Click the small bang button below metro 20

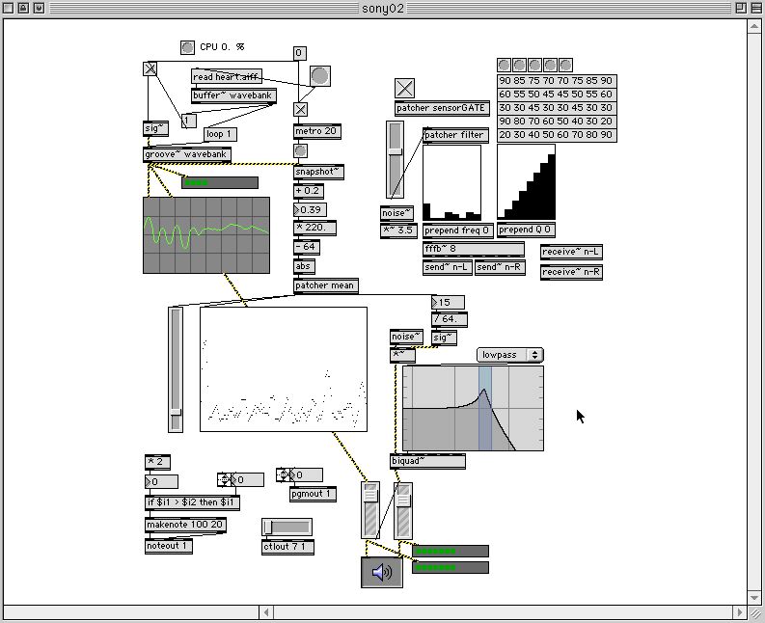[x=300, y=151]
